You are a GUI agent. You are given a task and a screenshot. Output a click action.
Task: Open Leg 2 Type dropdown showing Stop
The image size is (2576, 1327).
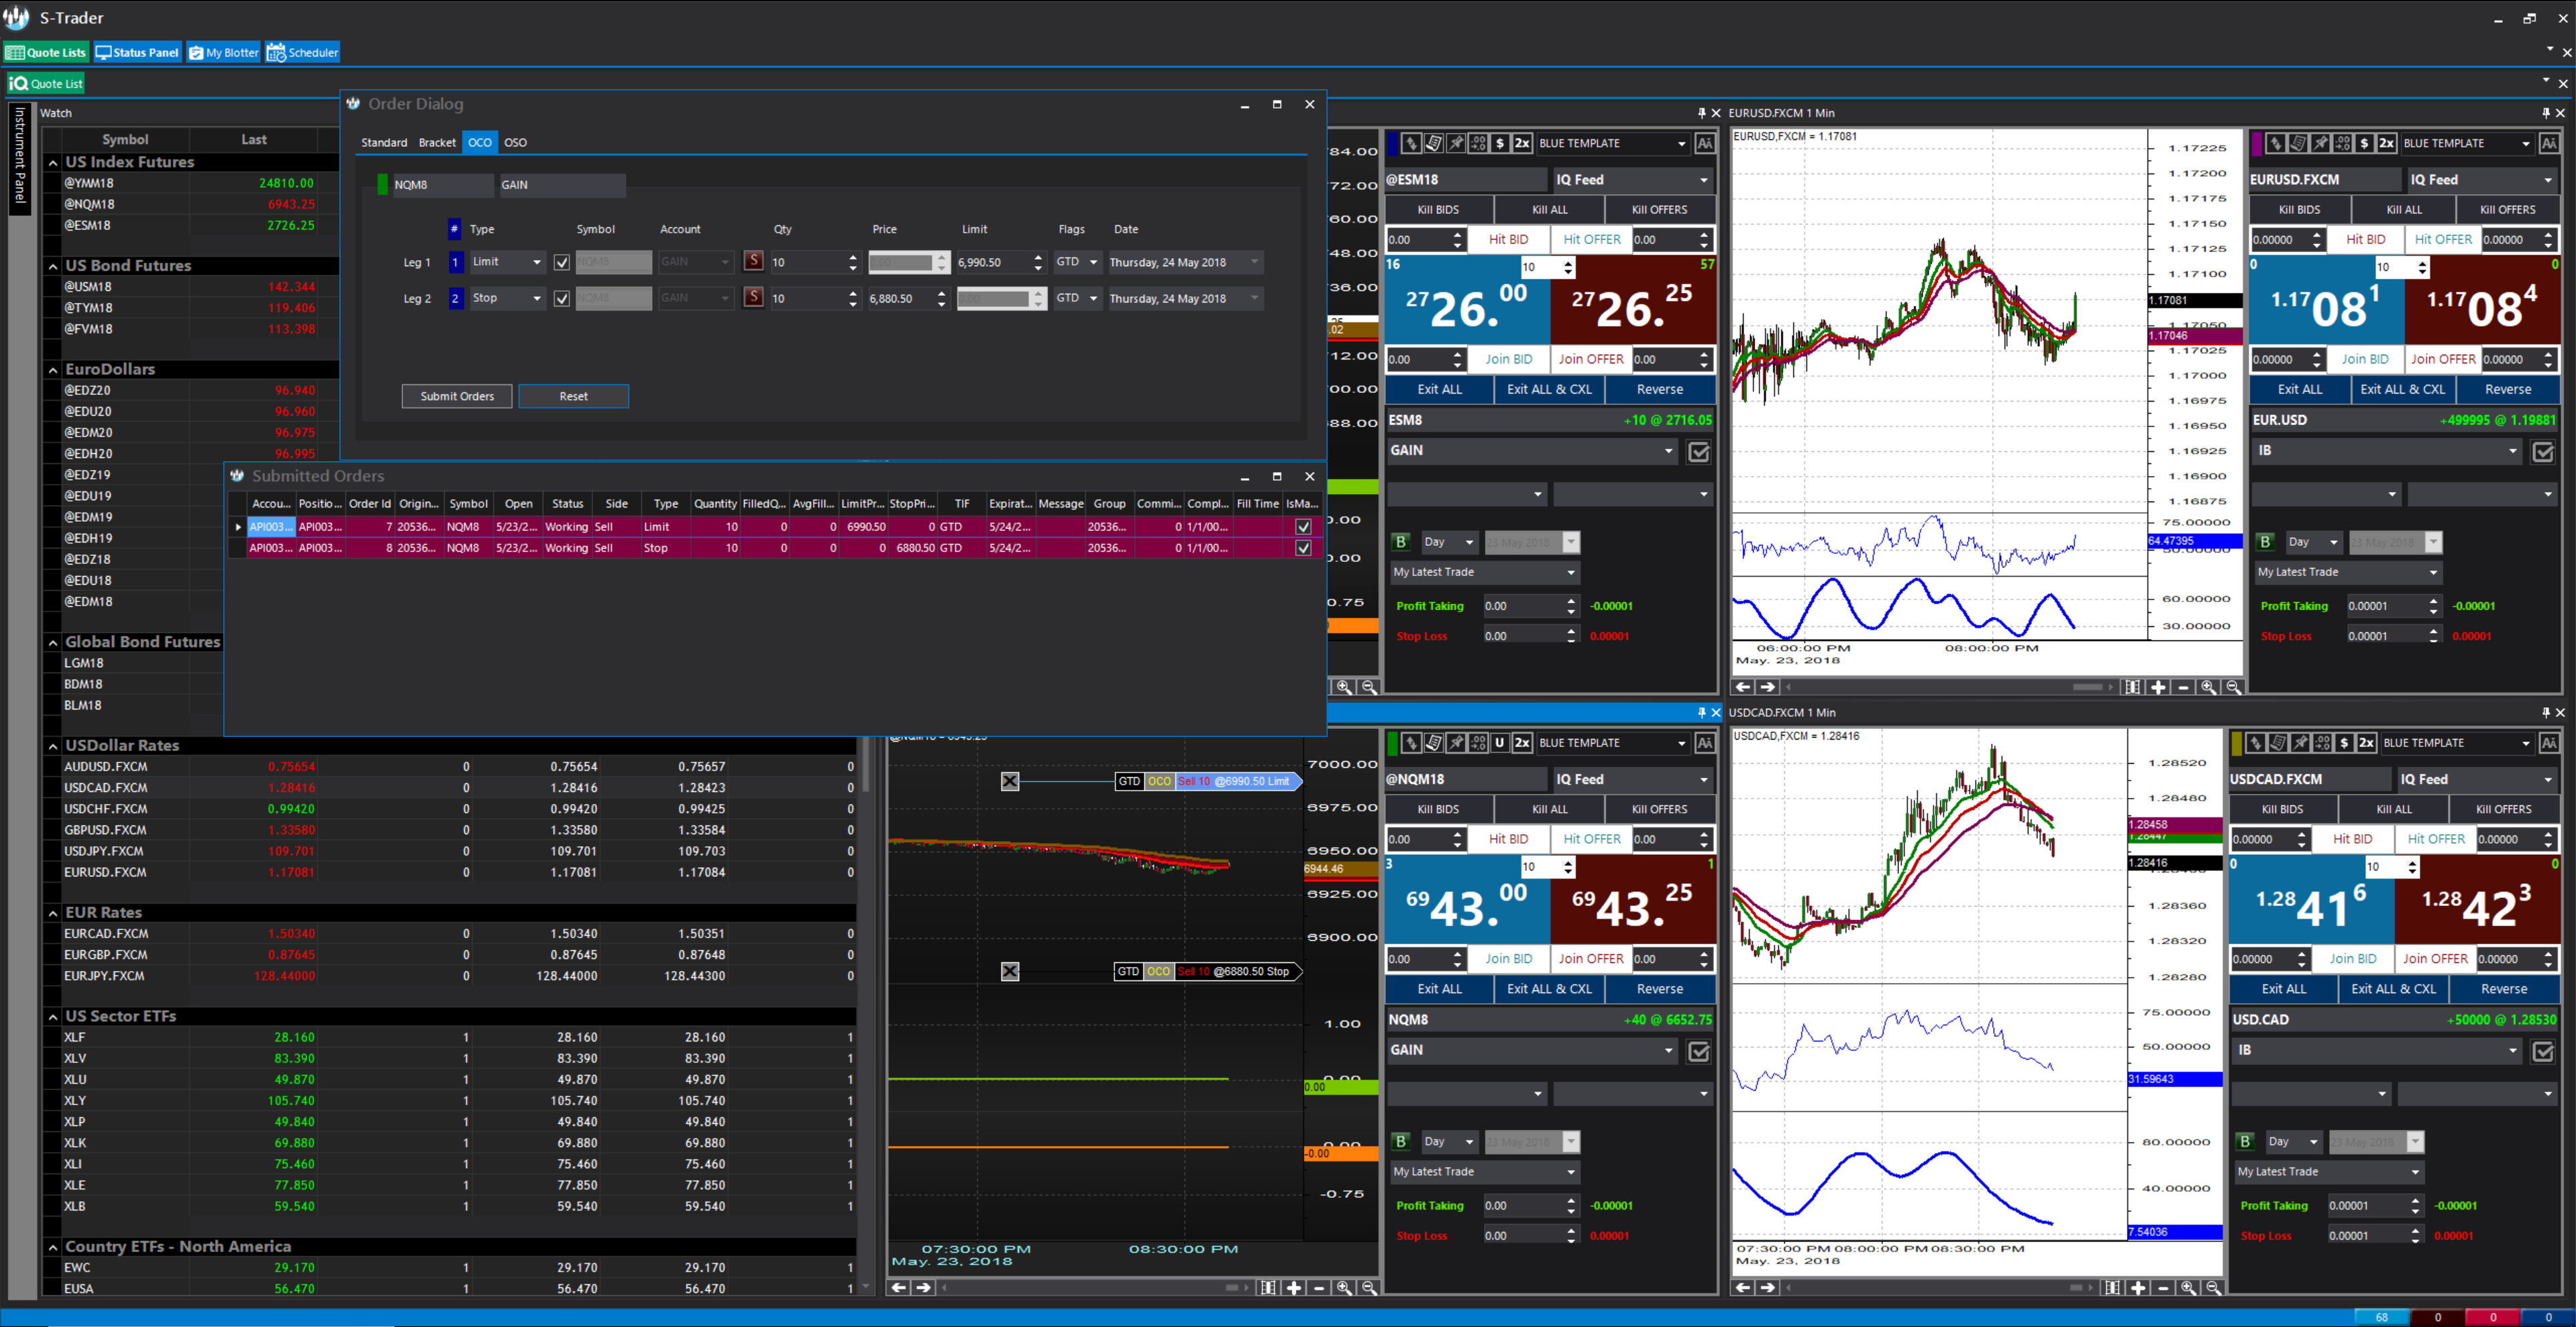click(x=508, y=298)
